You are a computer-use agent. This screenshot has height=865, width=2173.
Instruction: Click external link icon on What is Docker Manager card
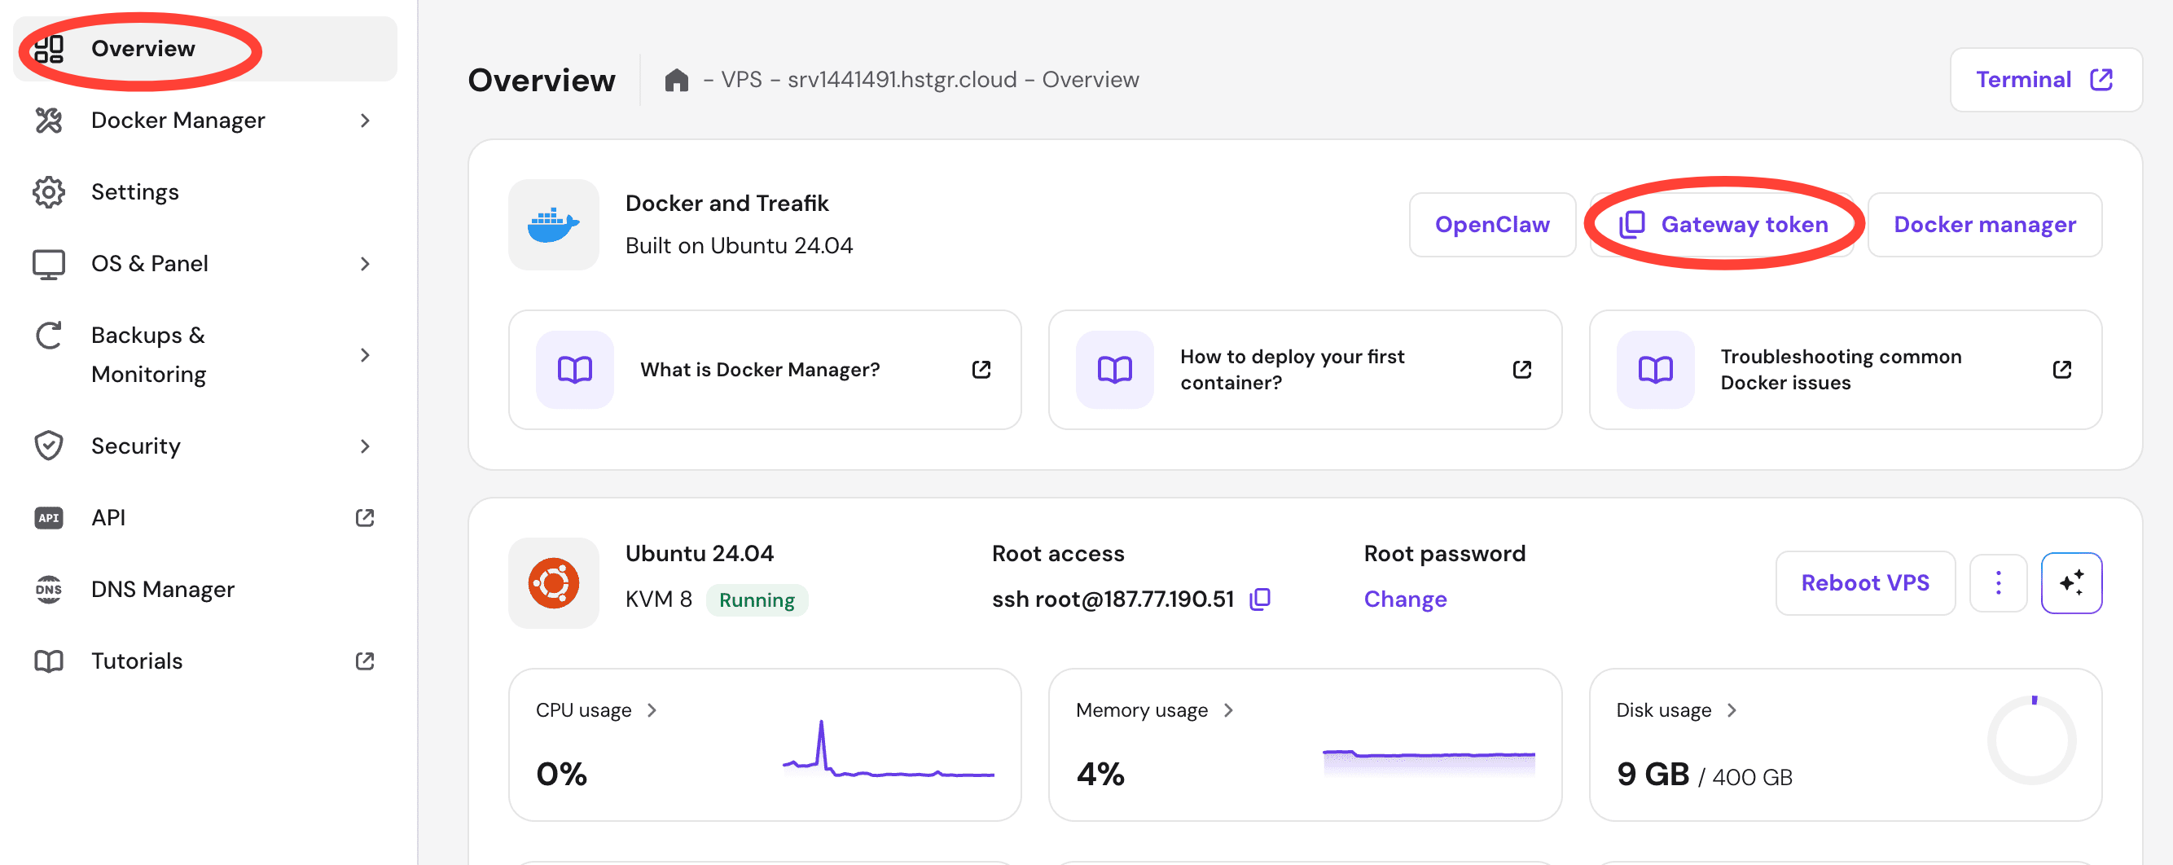click(981, 370)
